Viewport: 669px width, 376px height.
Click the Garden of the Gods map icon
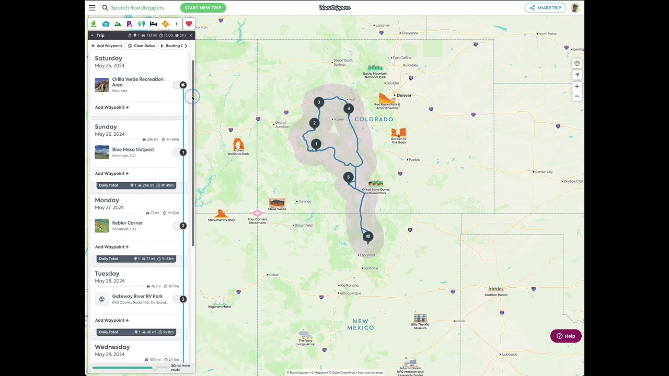pyautogui.click(x=398, y=133)
